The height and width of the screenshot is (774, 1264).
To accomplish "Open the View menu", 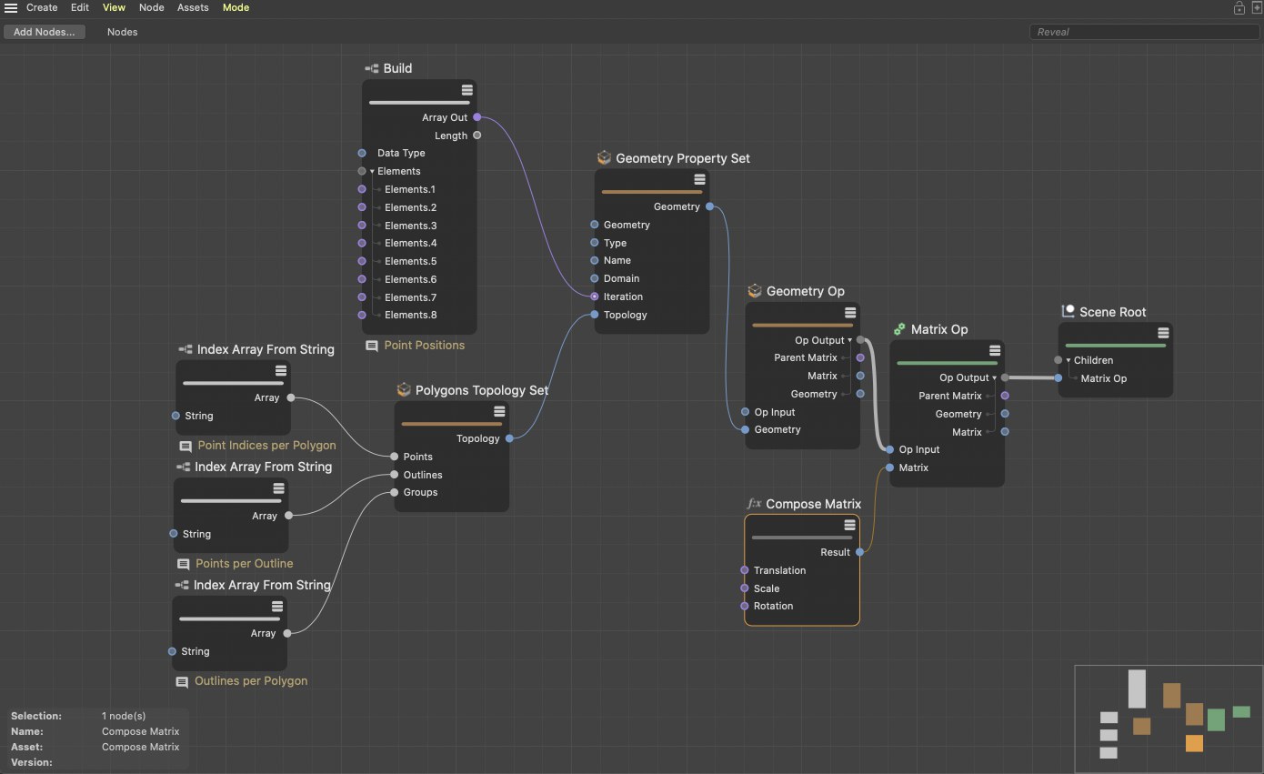I will [x=114, y=7].
